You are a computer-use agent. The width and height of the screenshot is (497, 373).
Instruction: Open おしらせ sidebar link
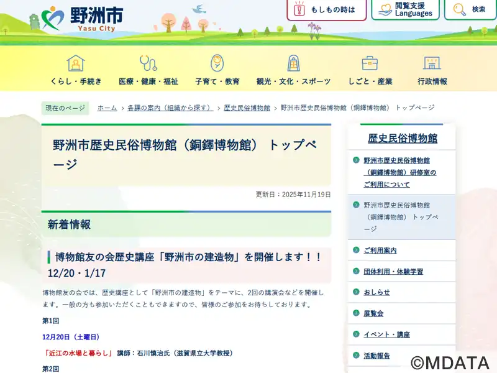[x=376, y=292]
